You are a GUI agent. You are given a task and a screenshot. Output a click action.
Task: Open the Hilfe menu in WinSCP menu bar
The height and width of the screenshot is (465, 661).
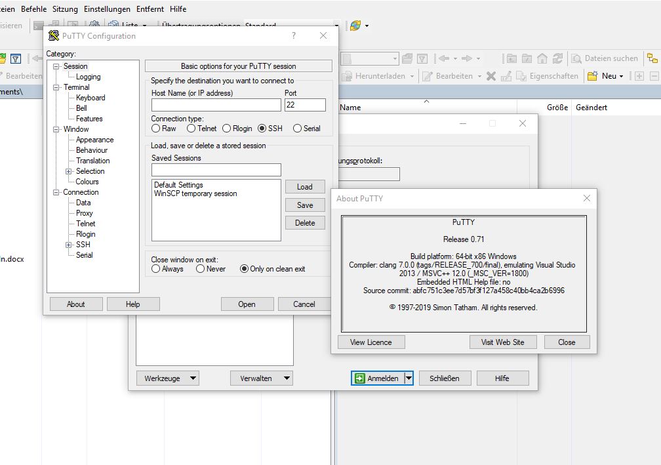(x=178, y=9)
